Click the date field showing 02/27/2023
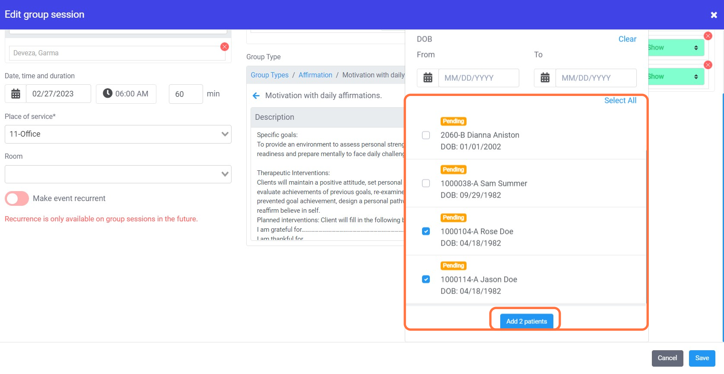 [58, 94]
